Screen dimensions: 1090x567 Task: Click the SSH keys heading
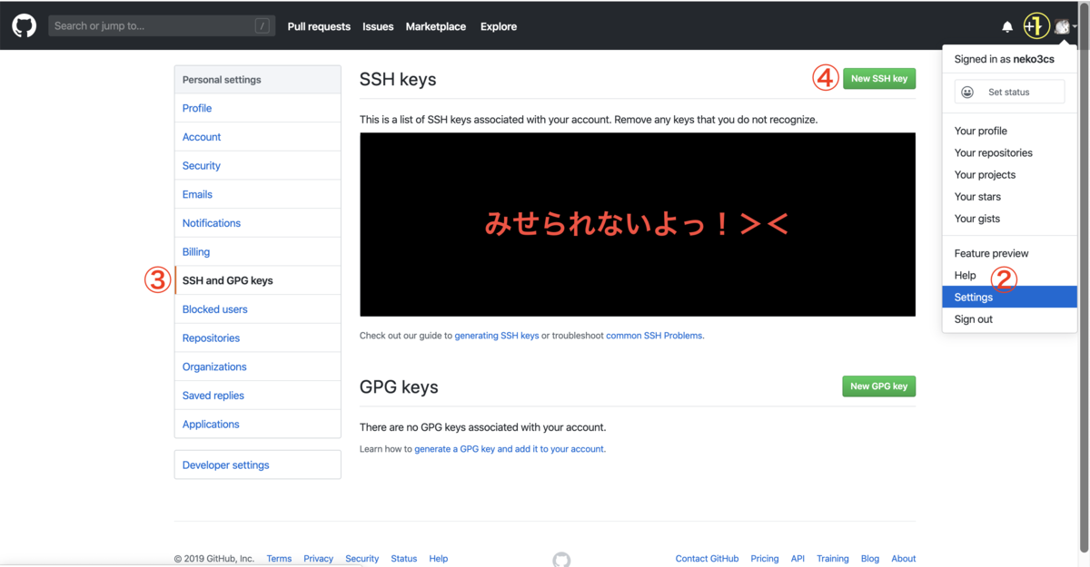click(398, 79)
